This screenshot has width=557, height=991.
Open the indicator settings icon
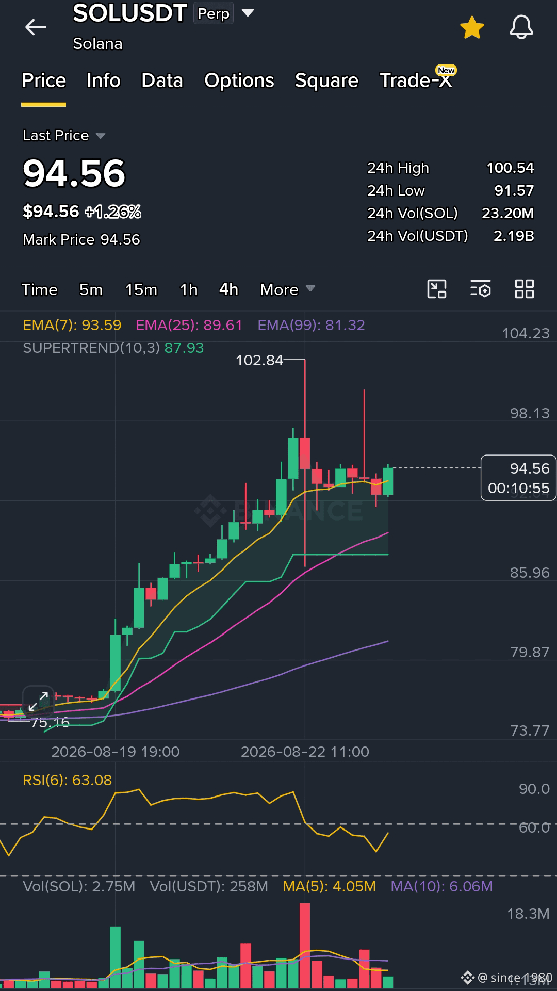pos(481,289)
